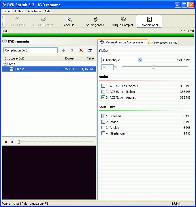This screenshot has width=196, height=207.
Task: Enable audio 1. AC3 5.1-ch Français
Action: (103, 86)
